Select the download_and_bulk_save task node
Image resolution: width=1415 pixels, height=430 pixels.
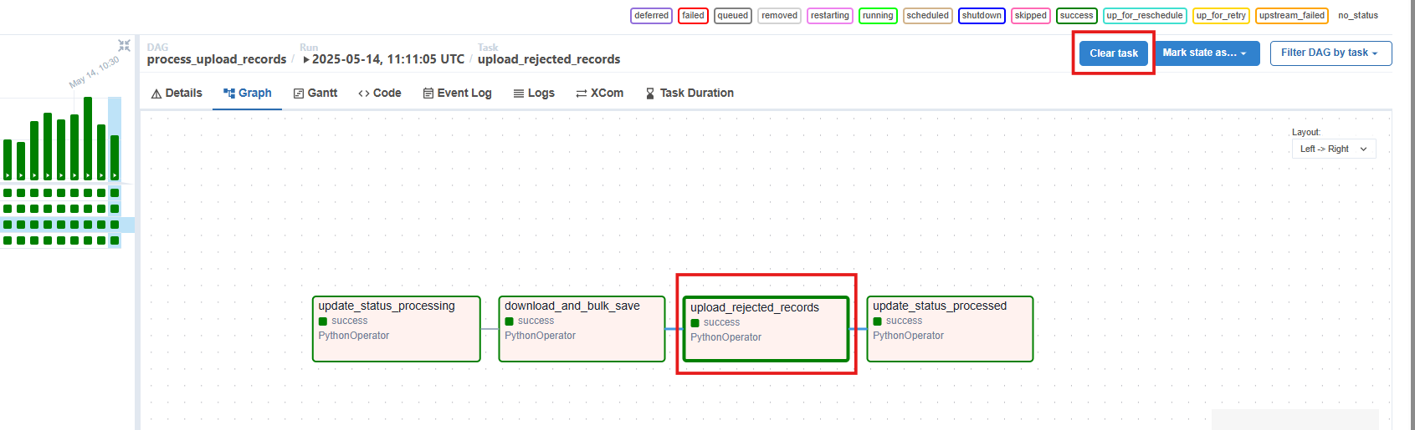(x=582, y=328)
